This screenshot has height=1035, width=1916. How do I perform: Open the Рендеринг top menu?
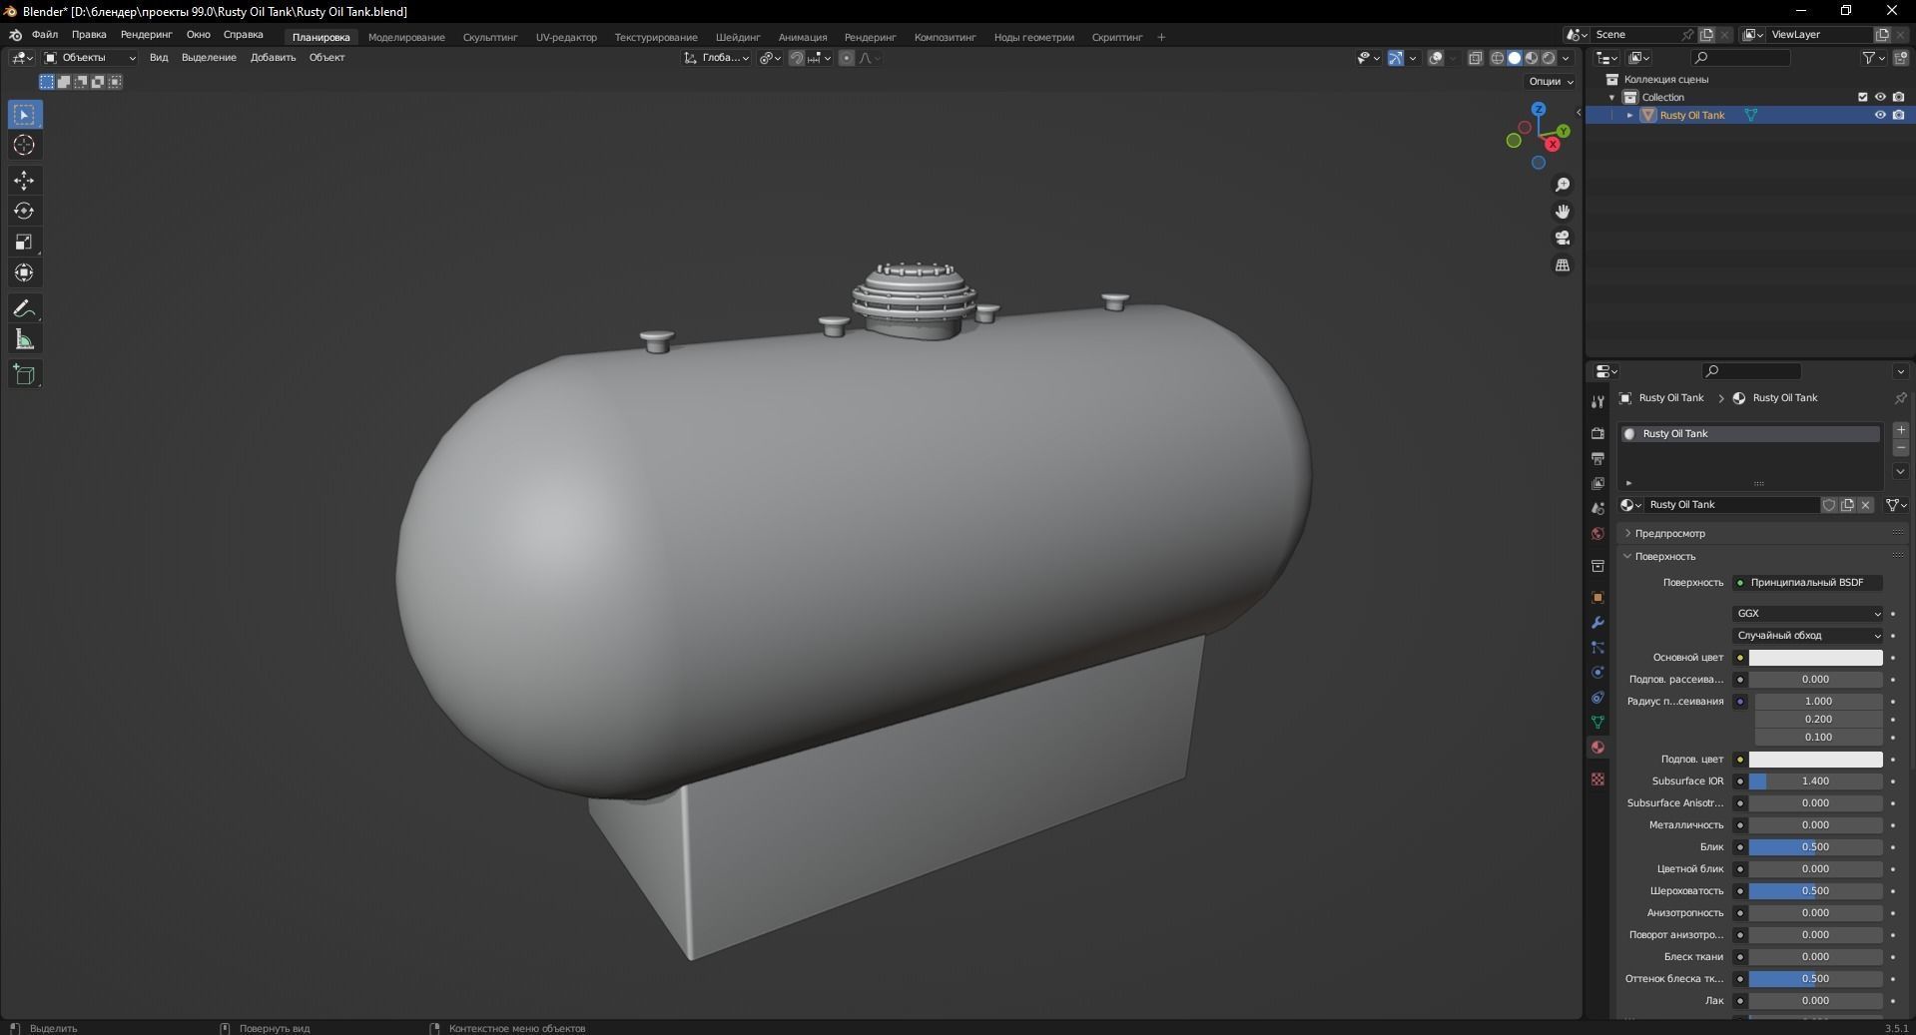click(x=147, y=35)
